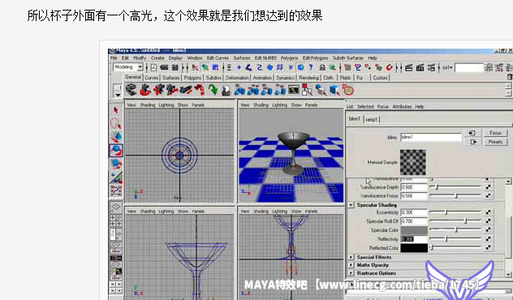
Task: Click the gray Specular Color swatch
Action: (414, 230)
